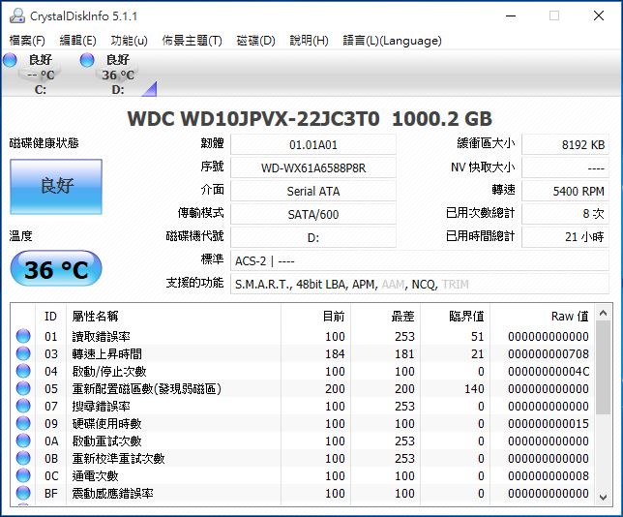This screenshot has height=517, width=623.
Task: Open the 佈景主題(T) menu
Action: pos(192,40)
